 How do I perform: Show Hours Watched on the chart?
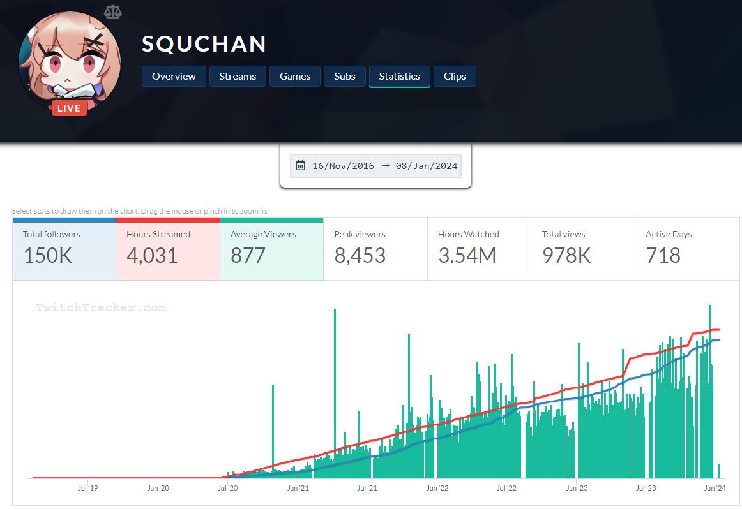480,249
